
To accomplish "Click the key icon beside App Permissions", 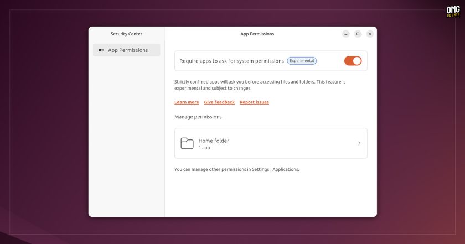I will pos(101,50).
